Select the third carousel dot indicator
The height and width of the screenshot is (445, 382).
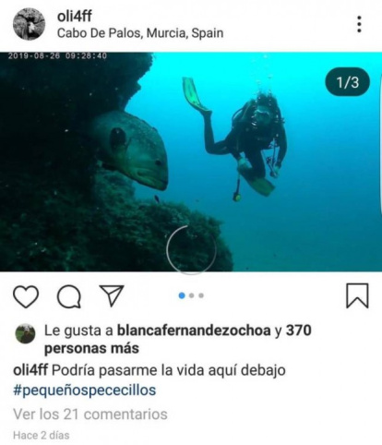(x=201, y=295)
